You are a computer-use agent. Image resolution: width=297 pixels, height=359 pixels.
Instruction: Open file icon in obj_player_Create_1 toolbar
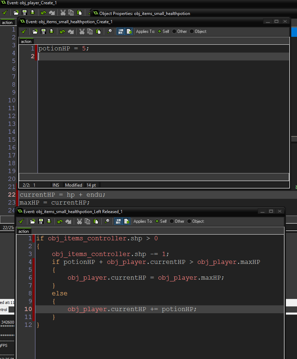[x=16, y=13]
